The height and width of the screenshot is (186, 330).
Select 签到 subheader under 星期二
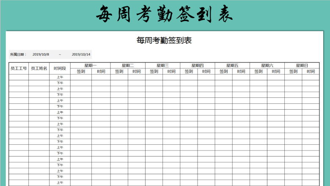(119, 72)
